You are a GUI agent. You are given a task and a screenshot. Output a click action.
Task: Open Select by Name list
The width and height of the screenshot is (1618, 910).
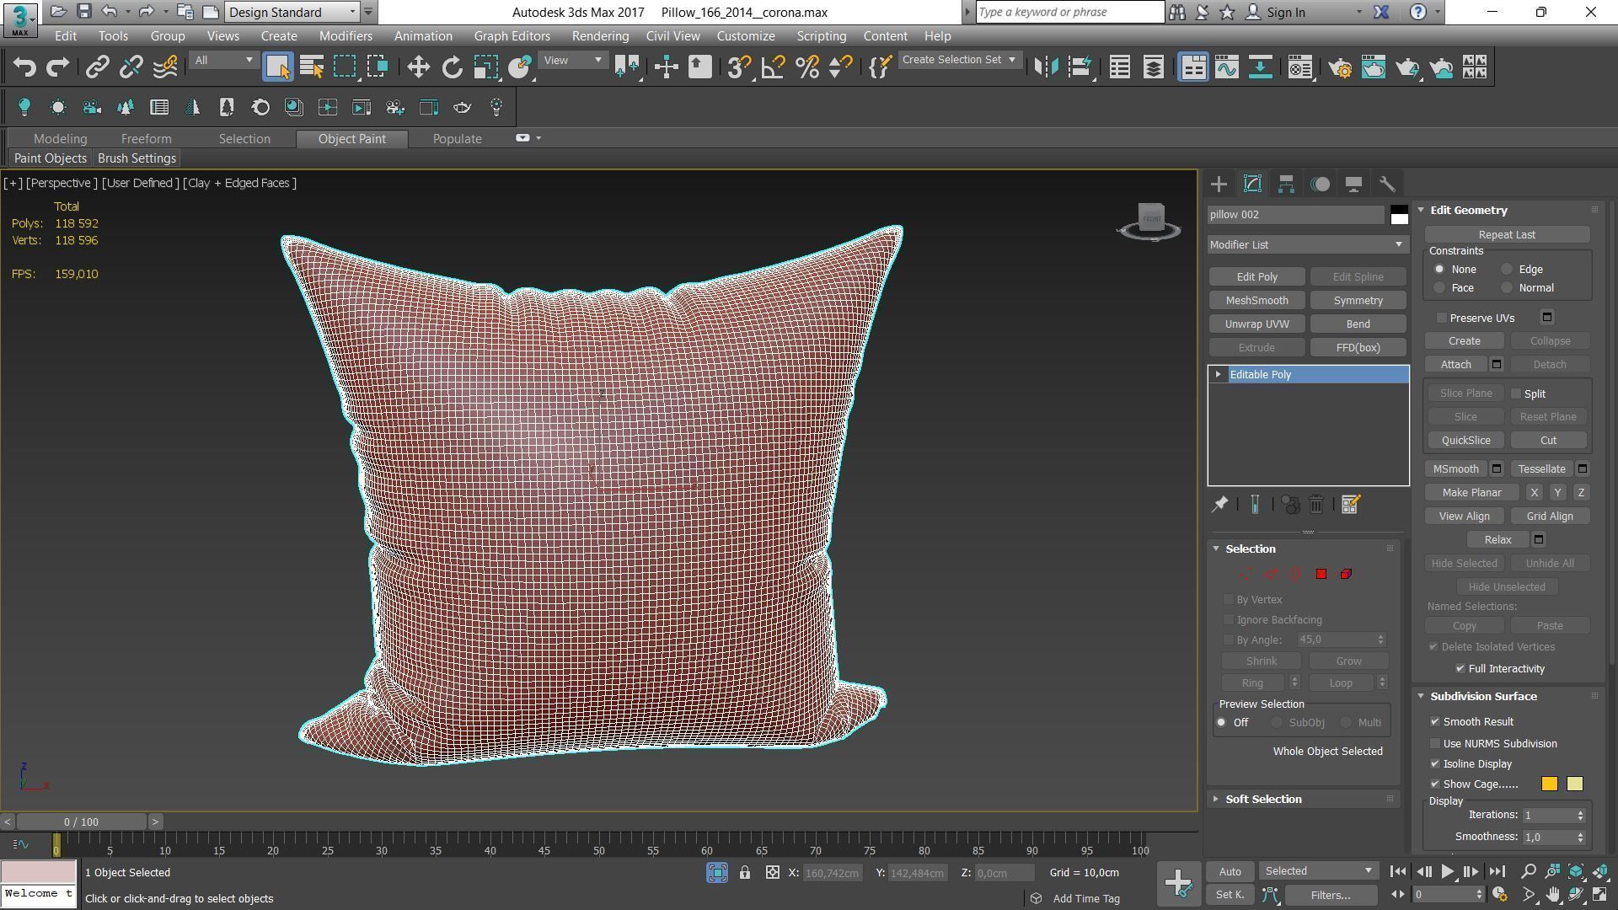coord(312,67)
